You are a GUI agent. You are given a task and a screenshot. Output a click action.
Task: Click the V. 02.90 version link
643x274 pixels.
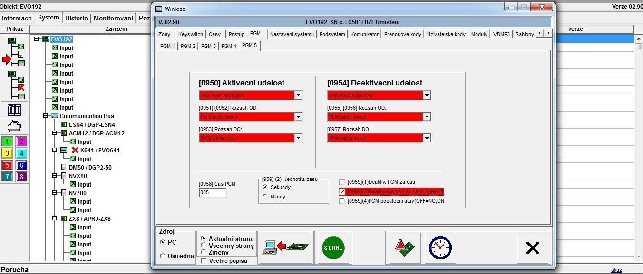click(168, 22)
